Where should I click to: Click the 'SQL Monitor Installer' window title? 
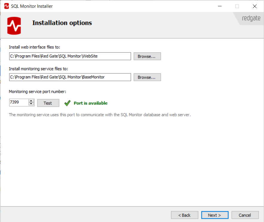(32, 6)
